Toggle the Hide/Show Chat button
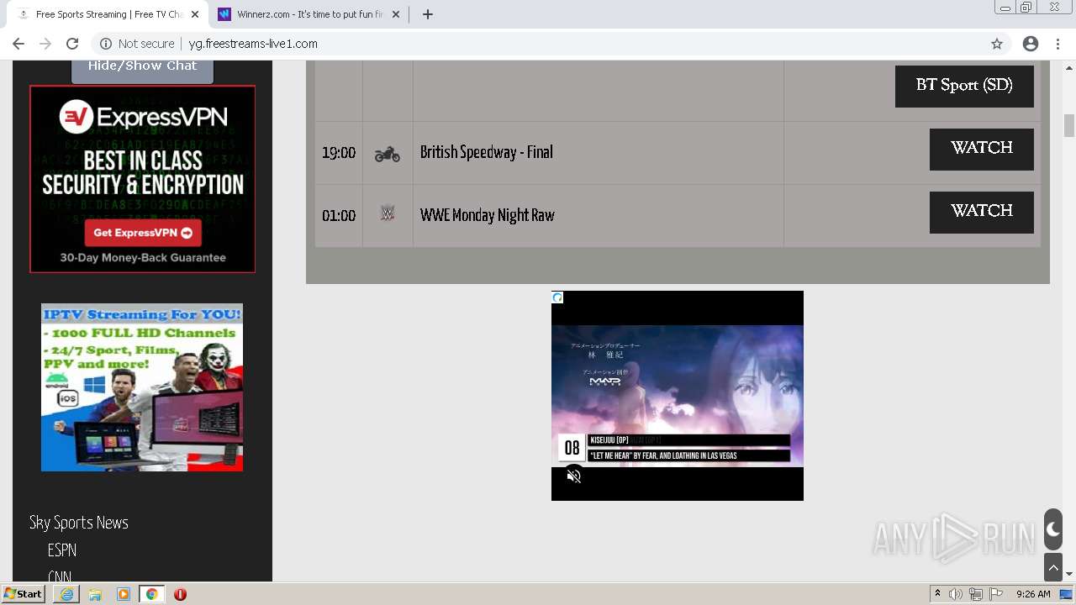This screenshot has width=1076, height=605. coord(142,69)
